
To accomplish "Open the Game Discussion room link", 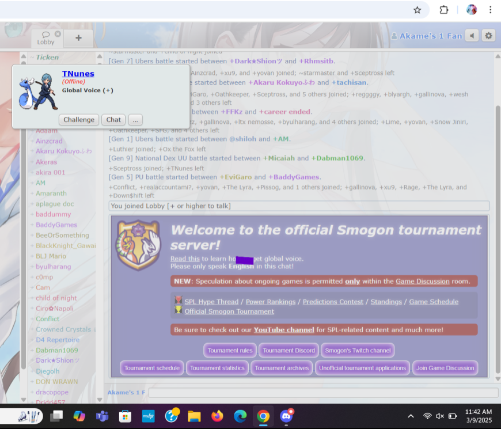I will click(423, 282).
